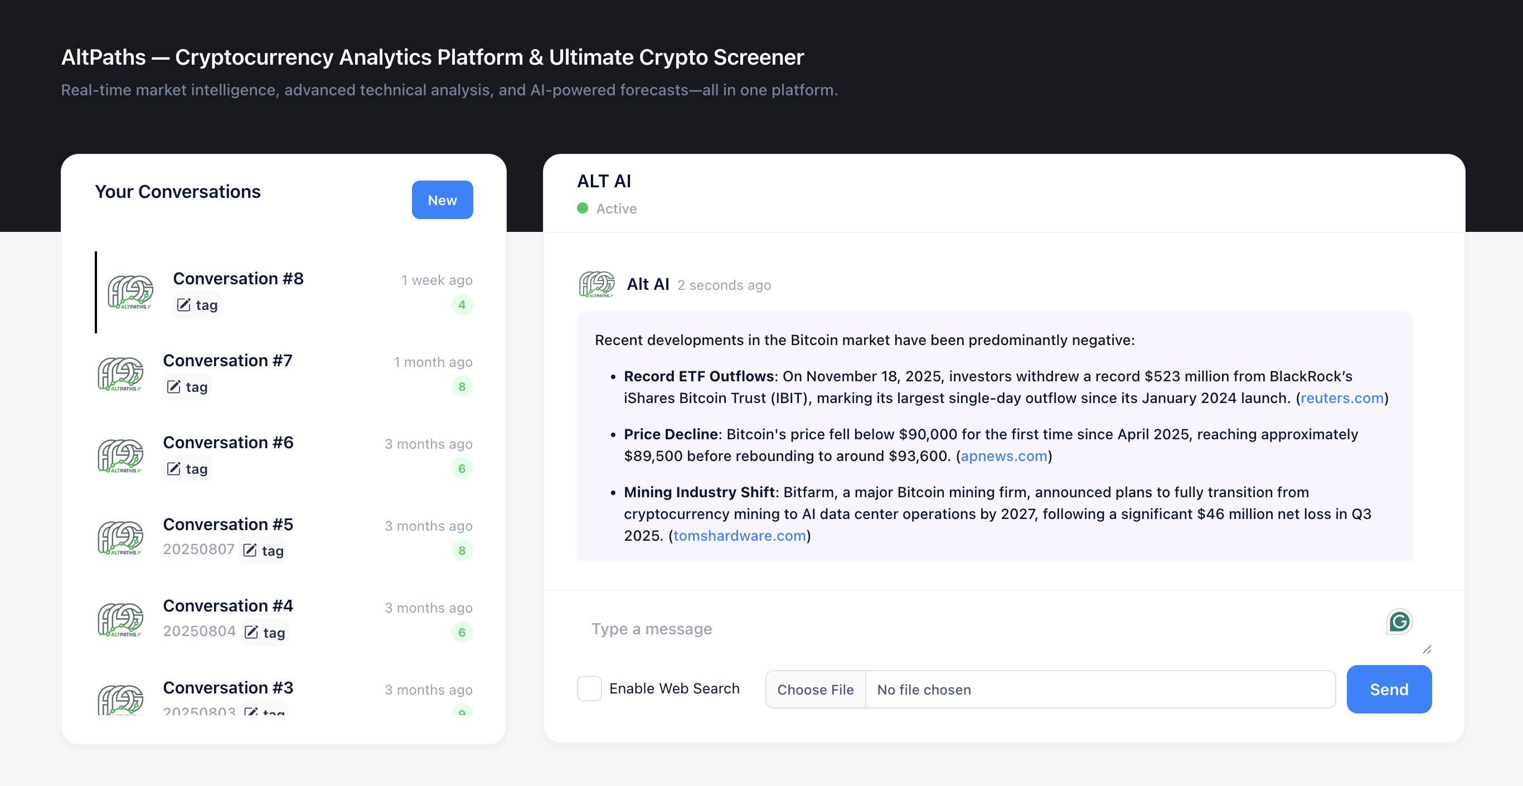Open the tomshardware.com source link
This screenshot has width=1523, height=786.
(x=740, y=536)
